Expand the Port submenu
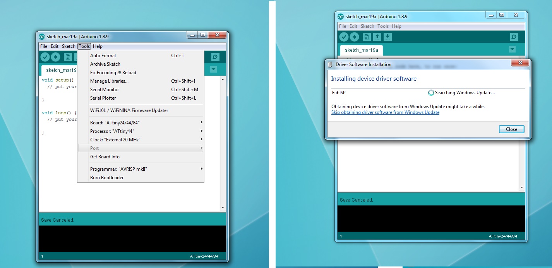Image resolution: width=552 pixels, height=268 pixels. coord(141,148)
